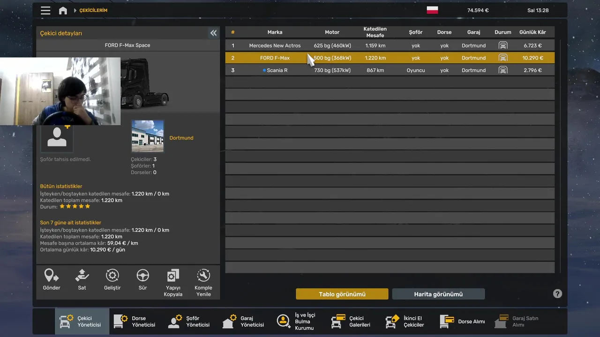Open the Garaj Satın Alımı tab
The width and height of the screenshot is (600, 337).
point(517,321)
